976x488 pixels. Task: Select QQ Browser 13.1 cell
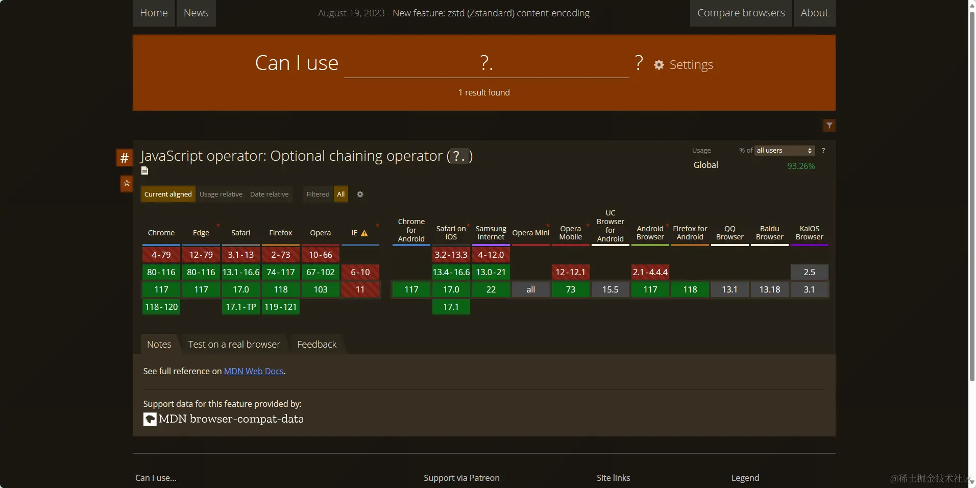pyautogui.click(x=730, y=289)
